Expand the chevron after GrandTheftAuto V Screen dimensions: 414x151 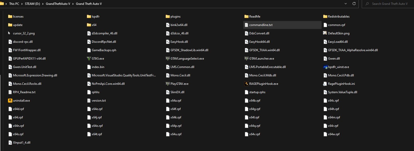point(73,4)
